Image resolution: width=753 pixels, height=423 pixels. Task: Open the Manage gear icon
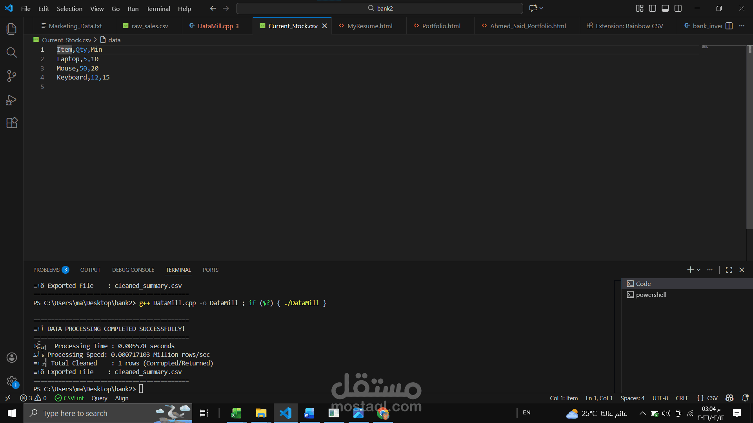click(x=12, y=381)
